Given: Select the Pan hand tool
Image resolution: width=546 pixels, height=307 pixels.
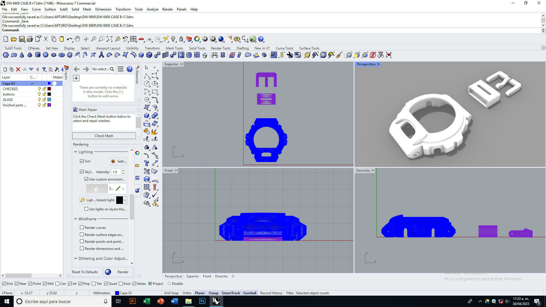Looking at the screenshot, I should click(x=77, y=39).
